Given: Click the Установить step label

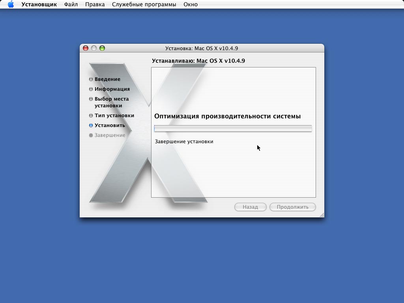Looking at the screenshot, I should pyautogui.click(x=110, y=125).
